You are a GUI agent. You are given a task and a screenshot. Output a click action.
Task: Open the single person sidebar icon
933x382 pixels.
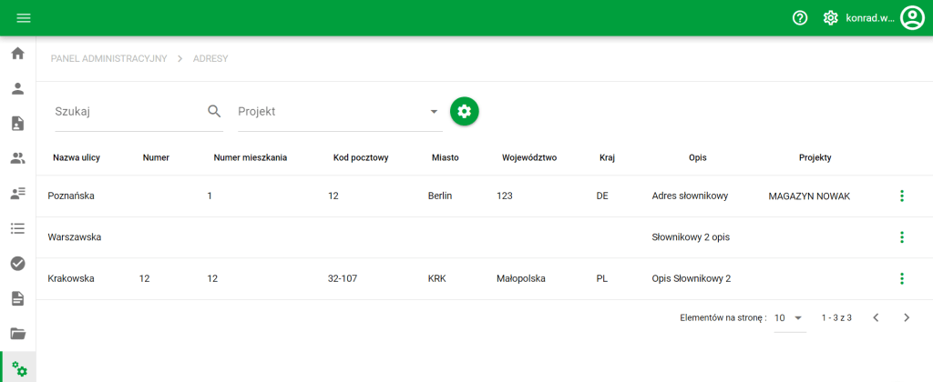tap(17, 88)
